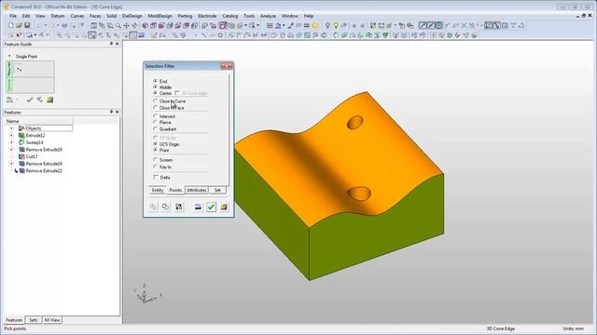Select the Zoom magnifier tool

pos(118,25)
